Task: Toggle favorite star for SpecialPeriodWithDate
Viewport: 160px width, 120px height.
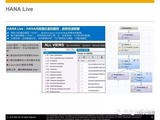Action: 82,87
